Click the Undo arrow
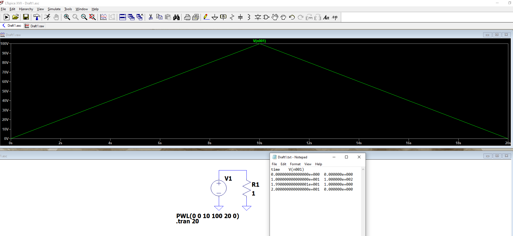The image size is (513, 236). [292, 17]
